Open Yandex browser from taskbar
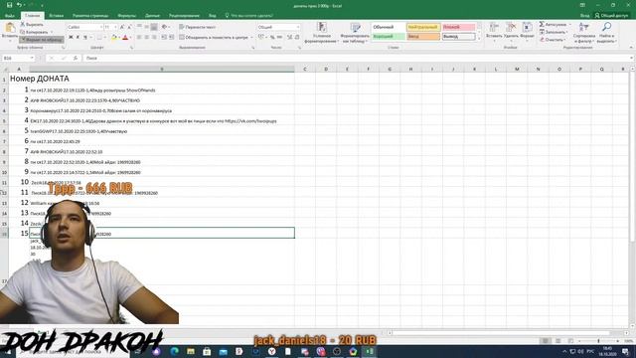 pyautogui.click(x=271, y=351)
